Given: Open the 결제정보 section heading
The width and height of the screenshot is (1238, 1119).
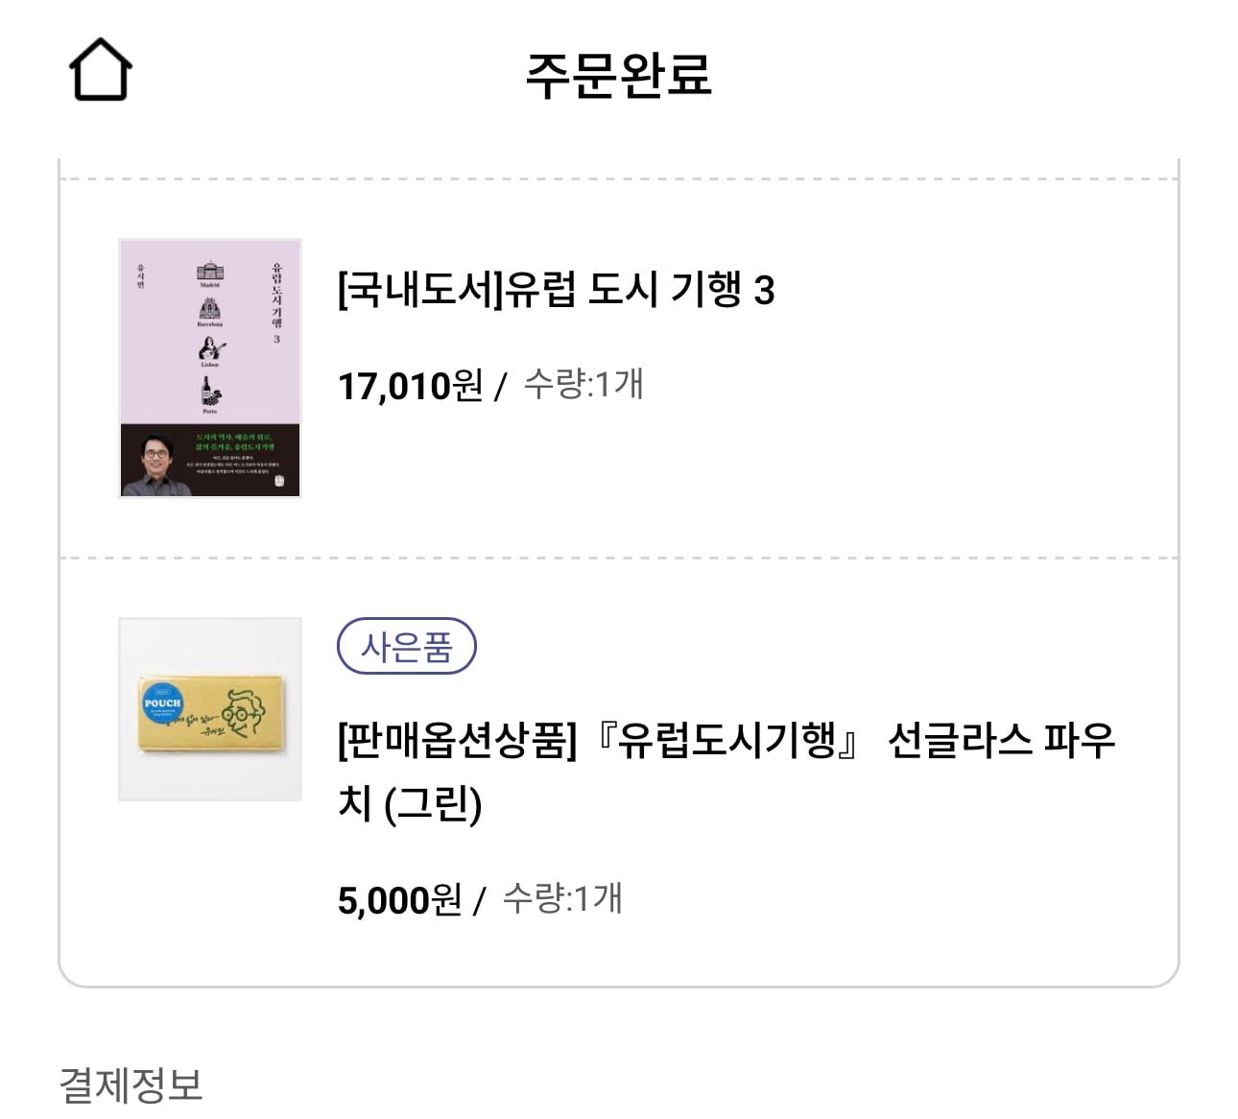Looking at the screenshot, I should (x=131, y=1084).
